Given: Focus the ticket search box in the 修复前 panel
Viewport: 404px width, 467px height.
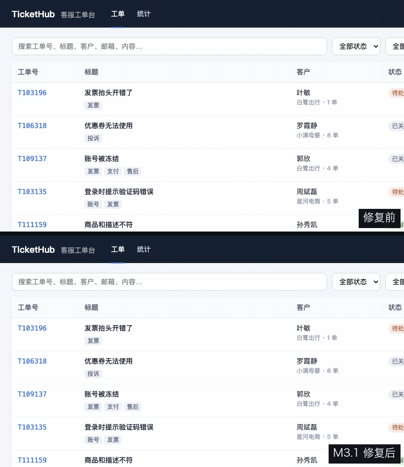Looking at the screenshot, I should pos(169,46).
